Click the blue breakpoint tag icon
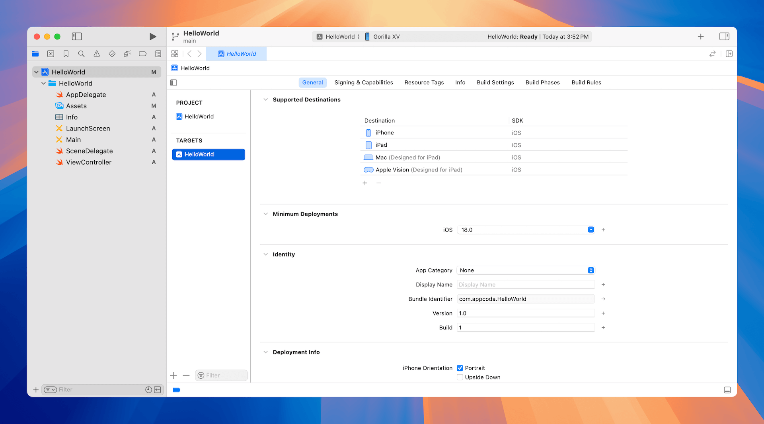 (177, 390)
